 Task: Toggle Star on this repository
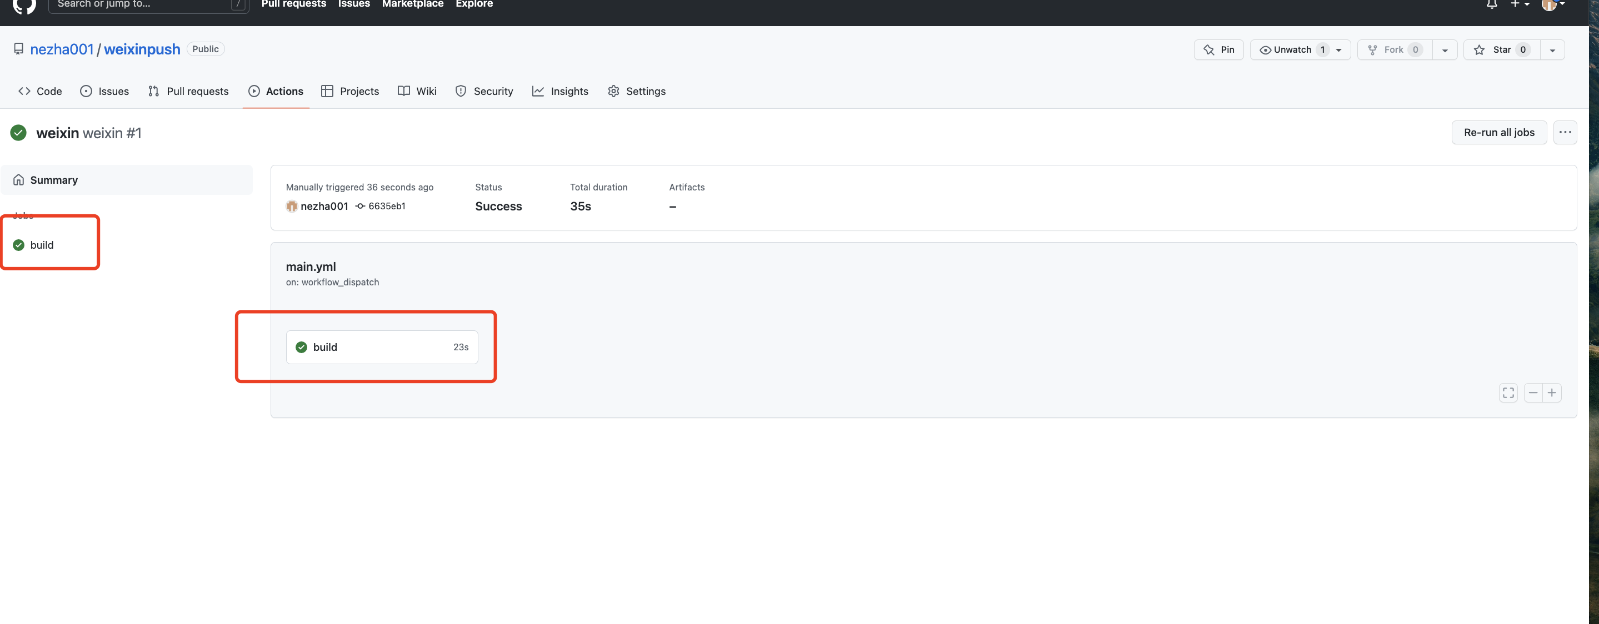tap(1501, 49)
